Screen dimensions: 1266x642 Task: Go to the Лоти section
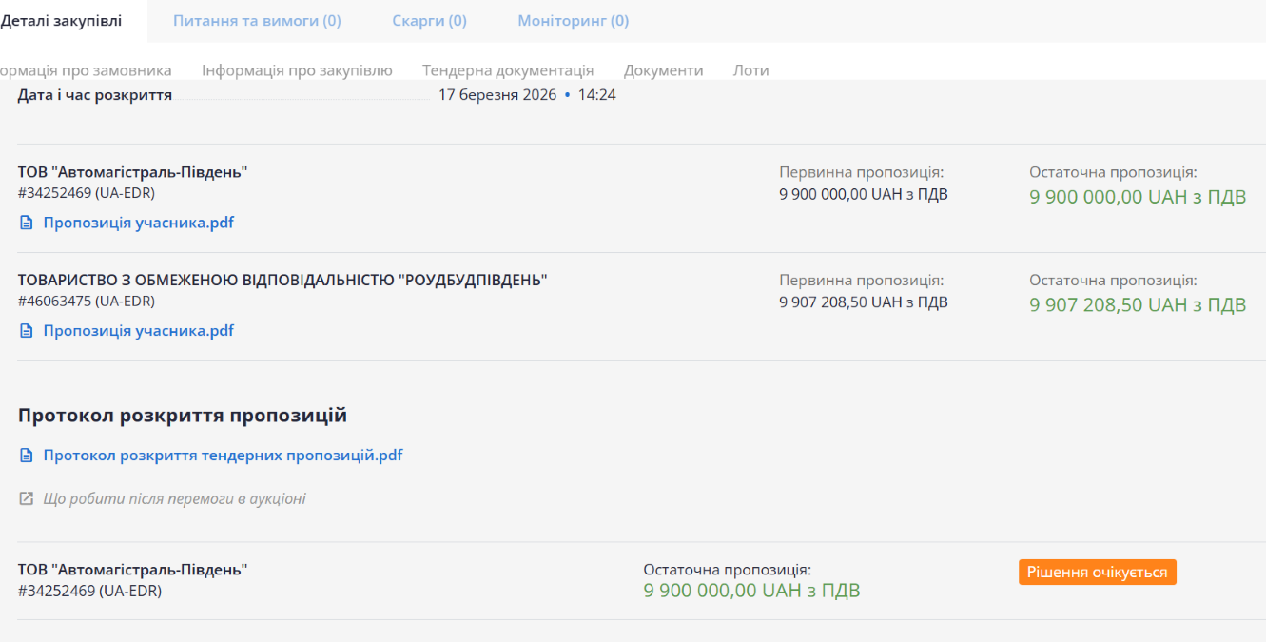[x=750, y=70]
